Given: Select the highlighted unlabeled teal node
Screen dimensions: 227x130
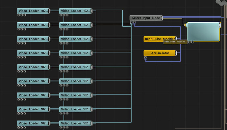Looking at the screenshot, I should point(203,32).
